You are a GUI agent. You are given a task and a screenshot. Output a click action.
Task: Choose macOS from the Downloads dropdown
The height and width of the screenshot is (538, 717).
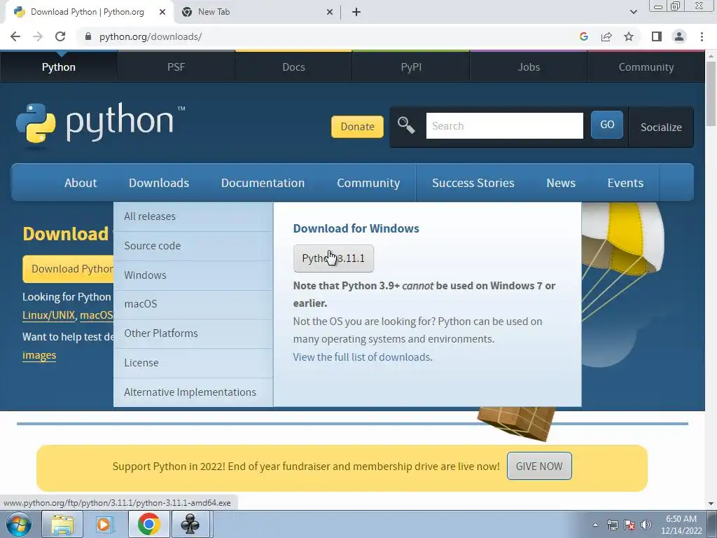coord(193,304)
